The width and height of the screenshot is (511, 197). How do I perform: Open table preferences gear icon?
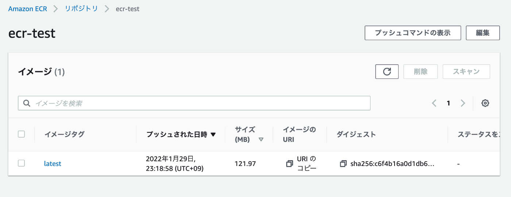click(485, 103)
